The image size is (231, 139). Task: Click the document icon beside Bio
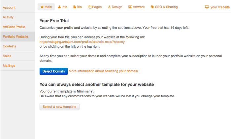pyautogui.click(x=75, y=7)
